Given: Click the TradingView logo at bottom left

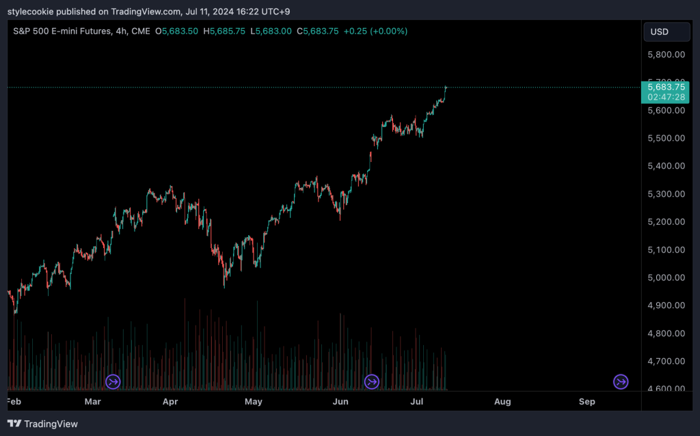Looking at the screenshot, I should click(42, 424).
